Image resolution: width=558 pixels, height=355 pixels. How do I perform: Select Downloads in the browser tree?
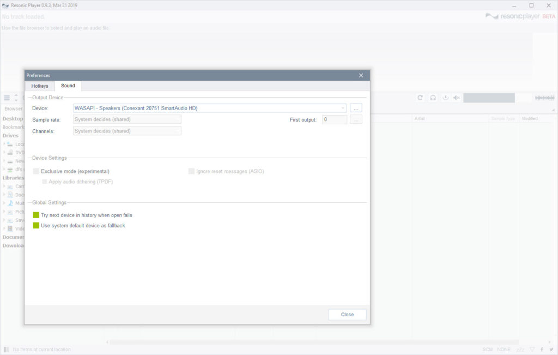(x=13, y=246)
